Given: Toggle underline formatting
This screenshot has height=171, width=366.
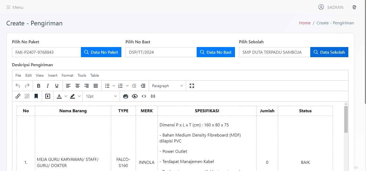Looking at the screenshot, I should pos(57,85).
